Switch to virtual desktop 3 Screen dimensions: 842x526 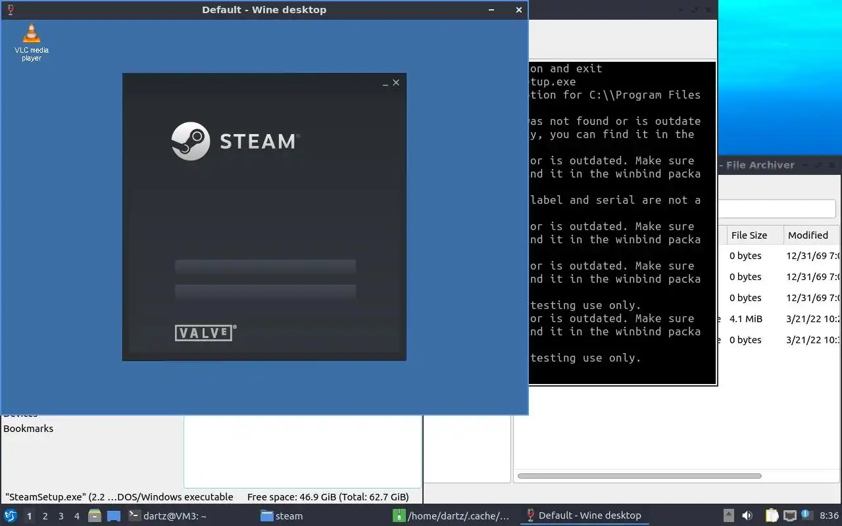click(x=61, y=516)
